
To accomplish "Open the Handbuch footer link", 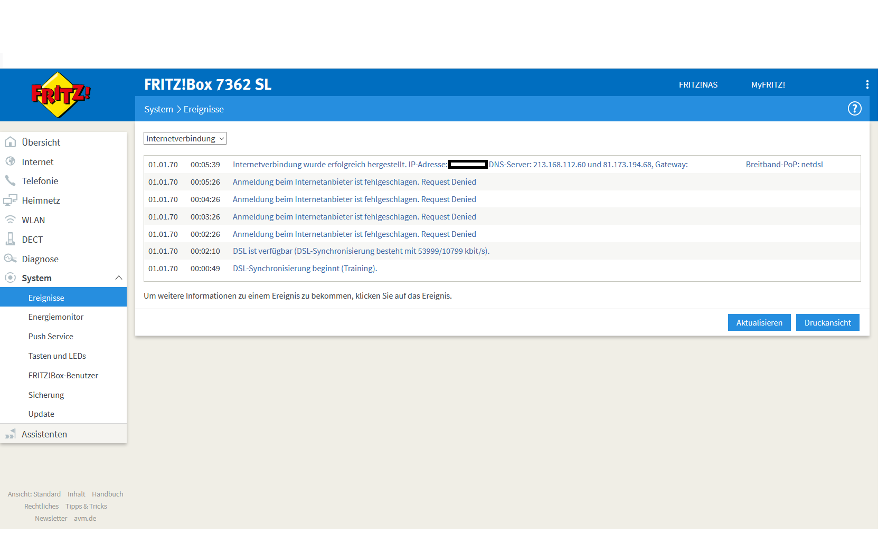I will pos(108,494).
